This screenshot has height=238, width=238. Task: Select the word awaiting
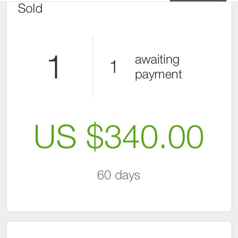157,60
